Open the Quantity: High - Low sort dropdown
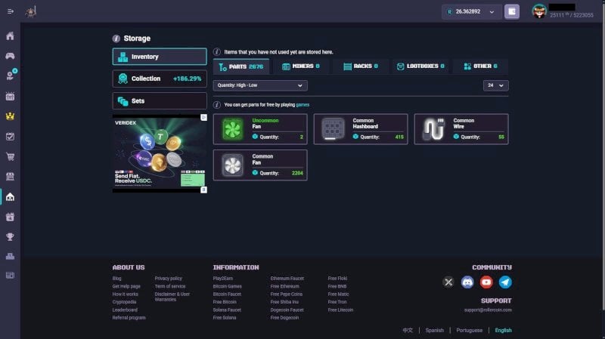The height and width of the screenshot is (339, 605). (x=260, y=85)
